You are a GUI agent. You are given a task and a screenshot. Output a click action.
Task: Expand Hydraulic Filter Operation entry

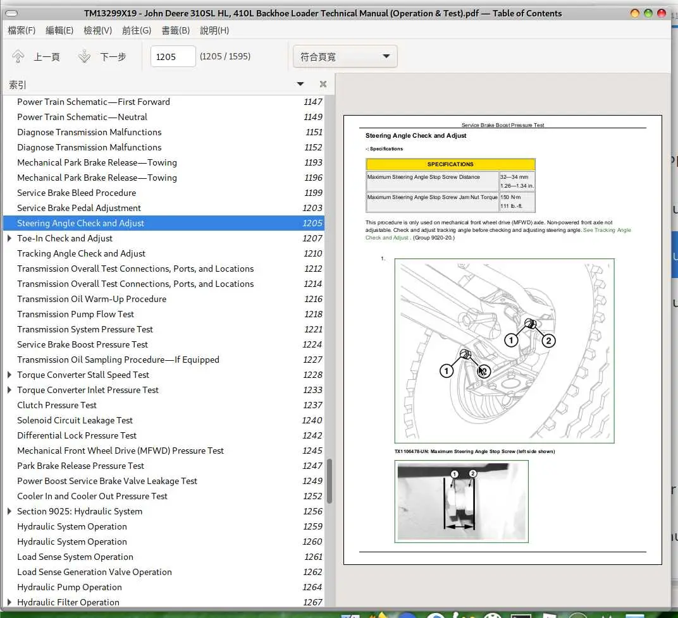pyautogui.click(x=9, y=602)
